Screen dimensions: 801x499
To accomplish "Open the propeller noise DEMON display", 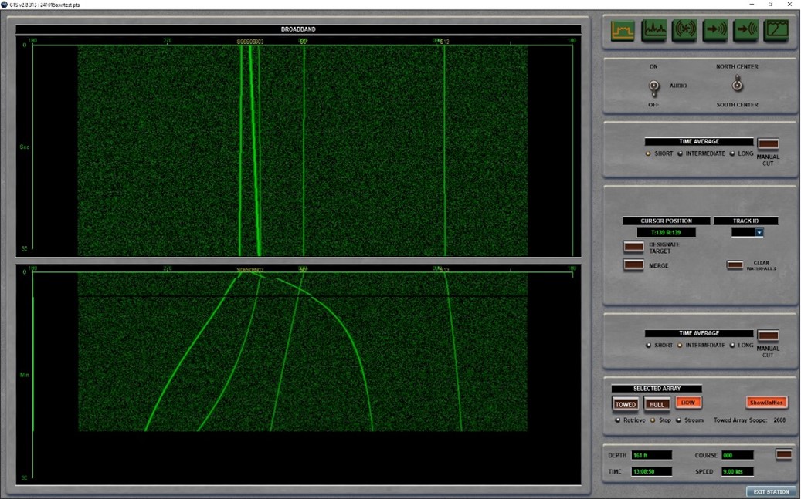I will [684, 31].
